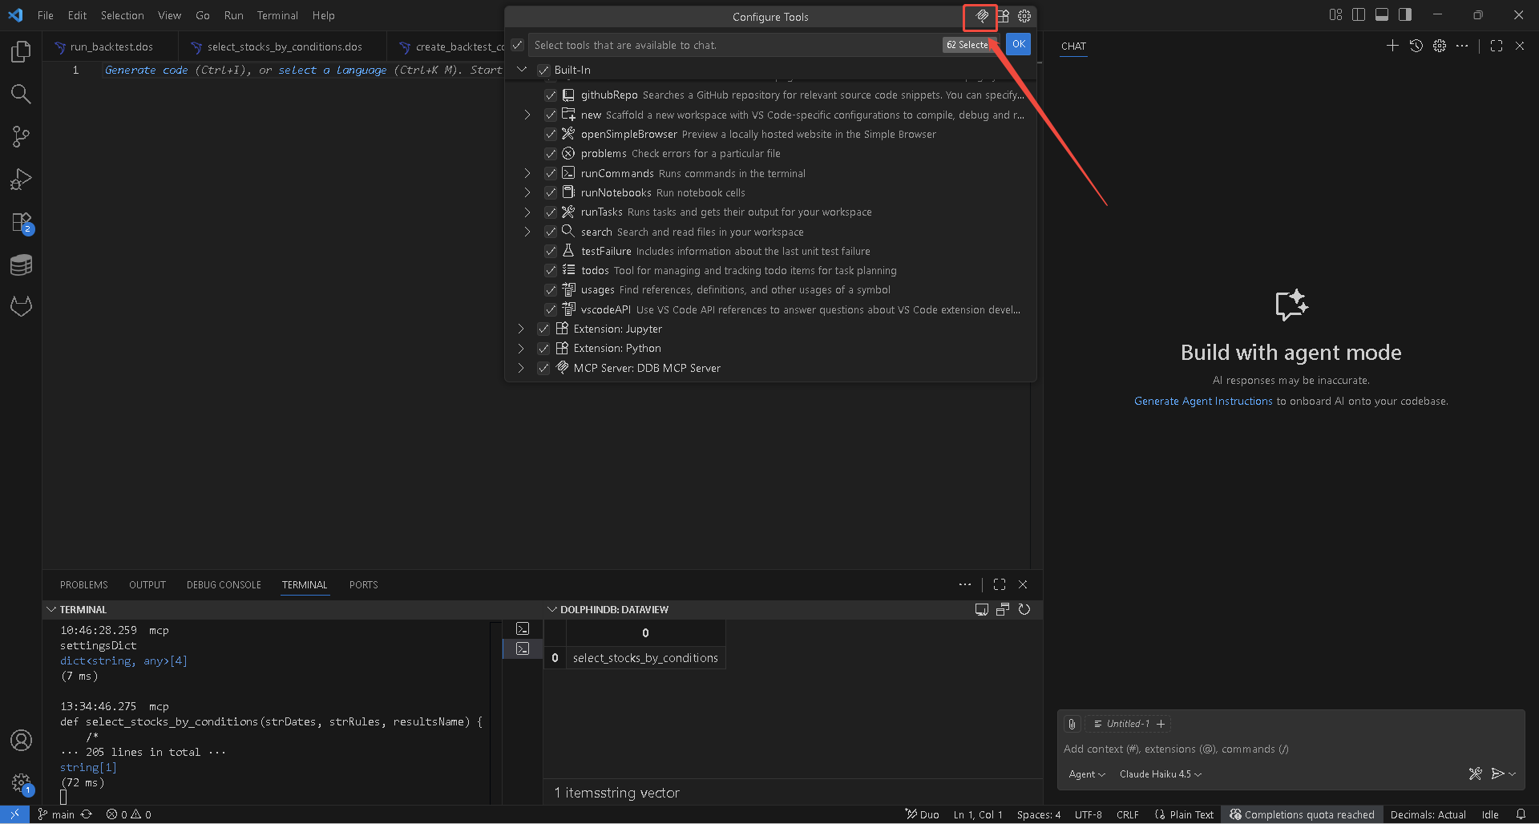Open the DolphinDB database view icon

(x=21, y=265)
